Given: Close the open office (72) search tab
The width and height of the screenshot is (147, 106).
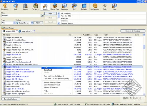Looking at the screenshot, I should pyautogui.click(x=34, y=31).
